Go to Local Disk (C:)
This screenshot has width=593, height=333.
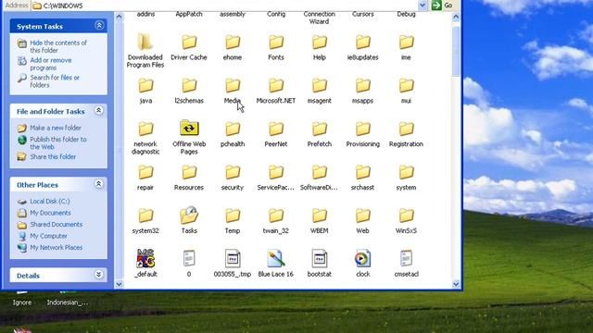pyautogui.click(x=49, y=202)
